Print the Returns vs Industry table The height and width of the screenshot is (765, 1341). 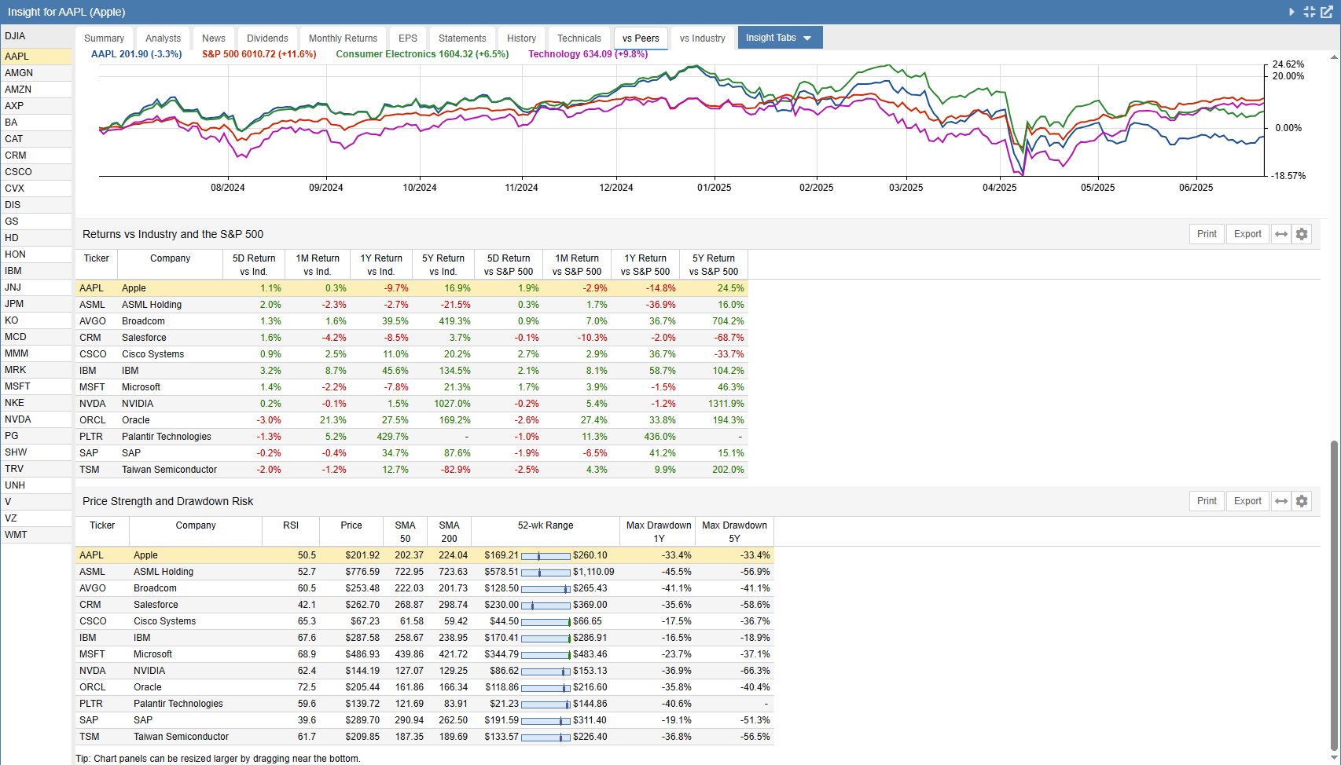coord(1207,234)
